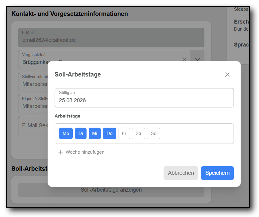
Task: Click the E-Mail Sek field in background
Action: pos(33,125)
